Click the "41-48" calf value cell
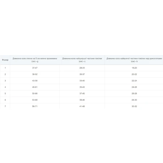Screen dimensions: 163x163 tap(82, 106)
